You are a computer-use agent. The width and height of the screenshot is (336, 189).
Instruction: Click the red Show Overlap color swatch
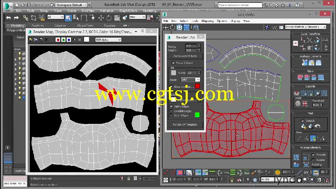(197, 86)
